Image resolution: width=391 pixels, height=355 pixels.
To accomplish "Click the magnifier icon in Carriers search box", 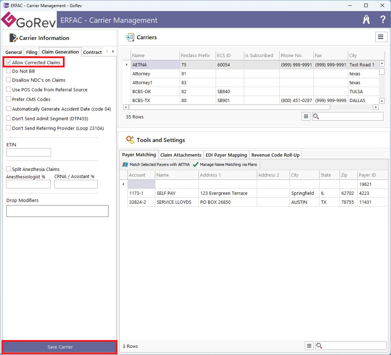I will [x=316, y=116].
